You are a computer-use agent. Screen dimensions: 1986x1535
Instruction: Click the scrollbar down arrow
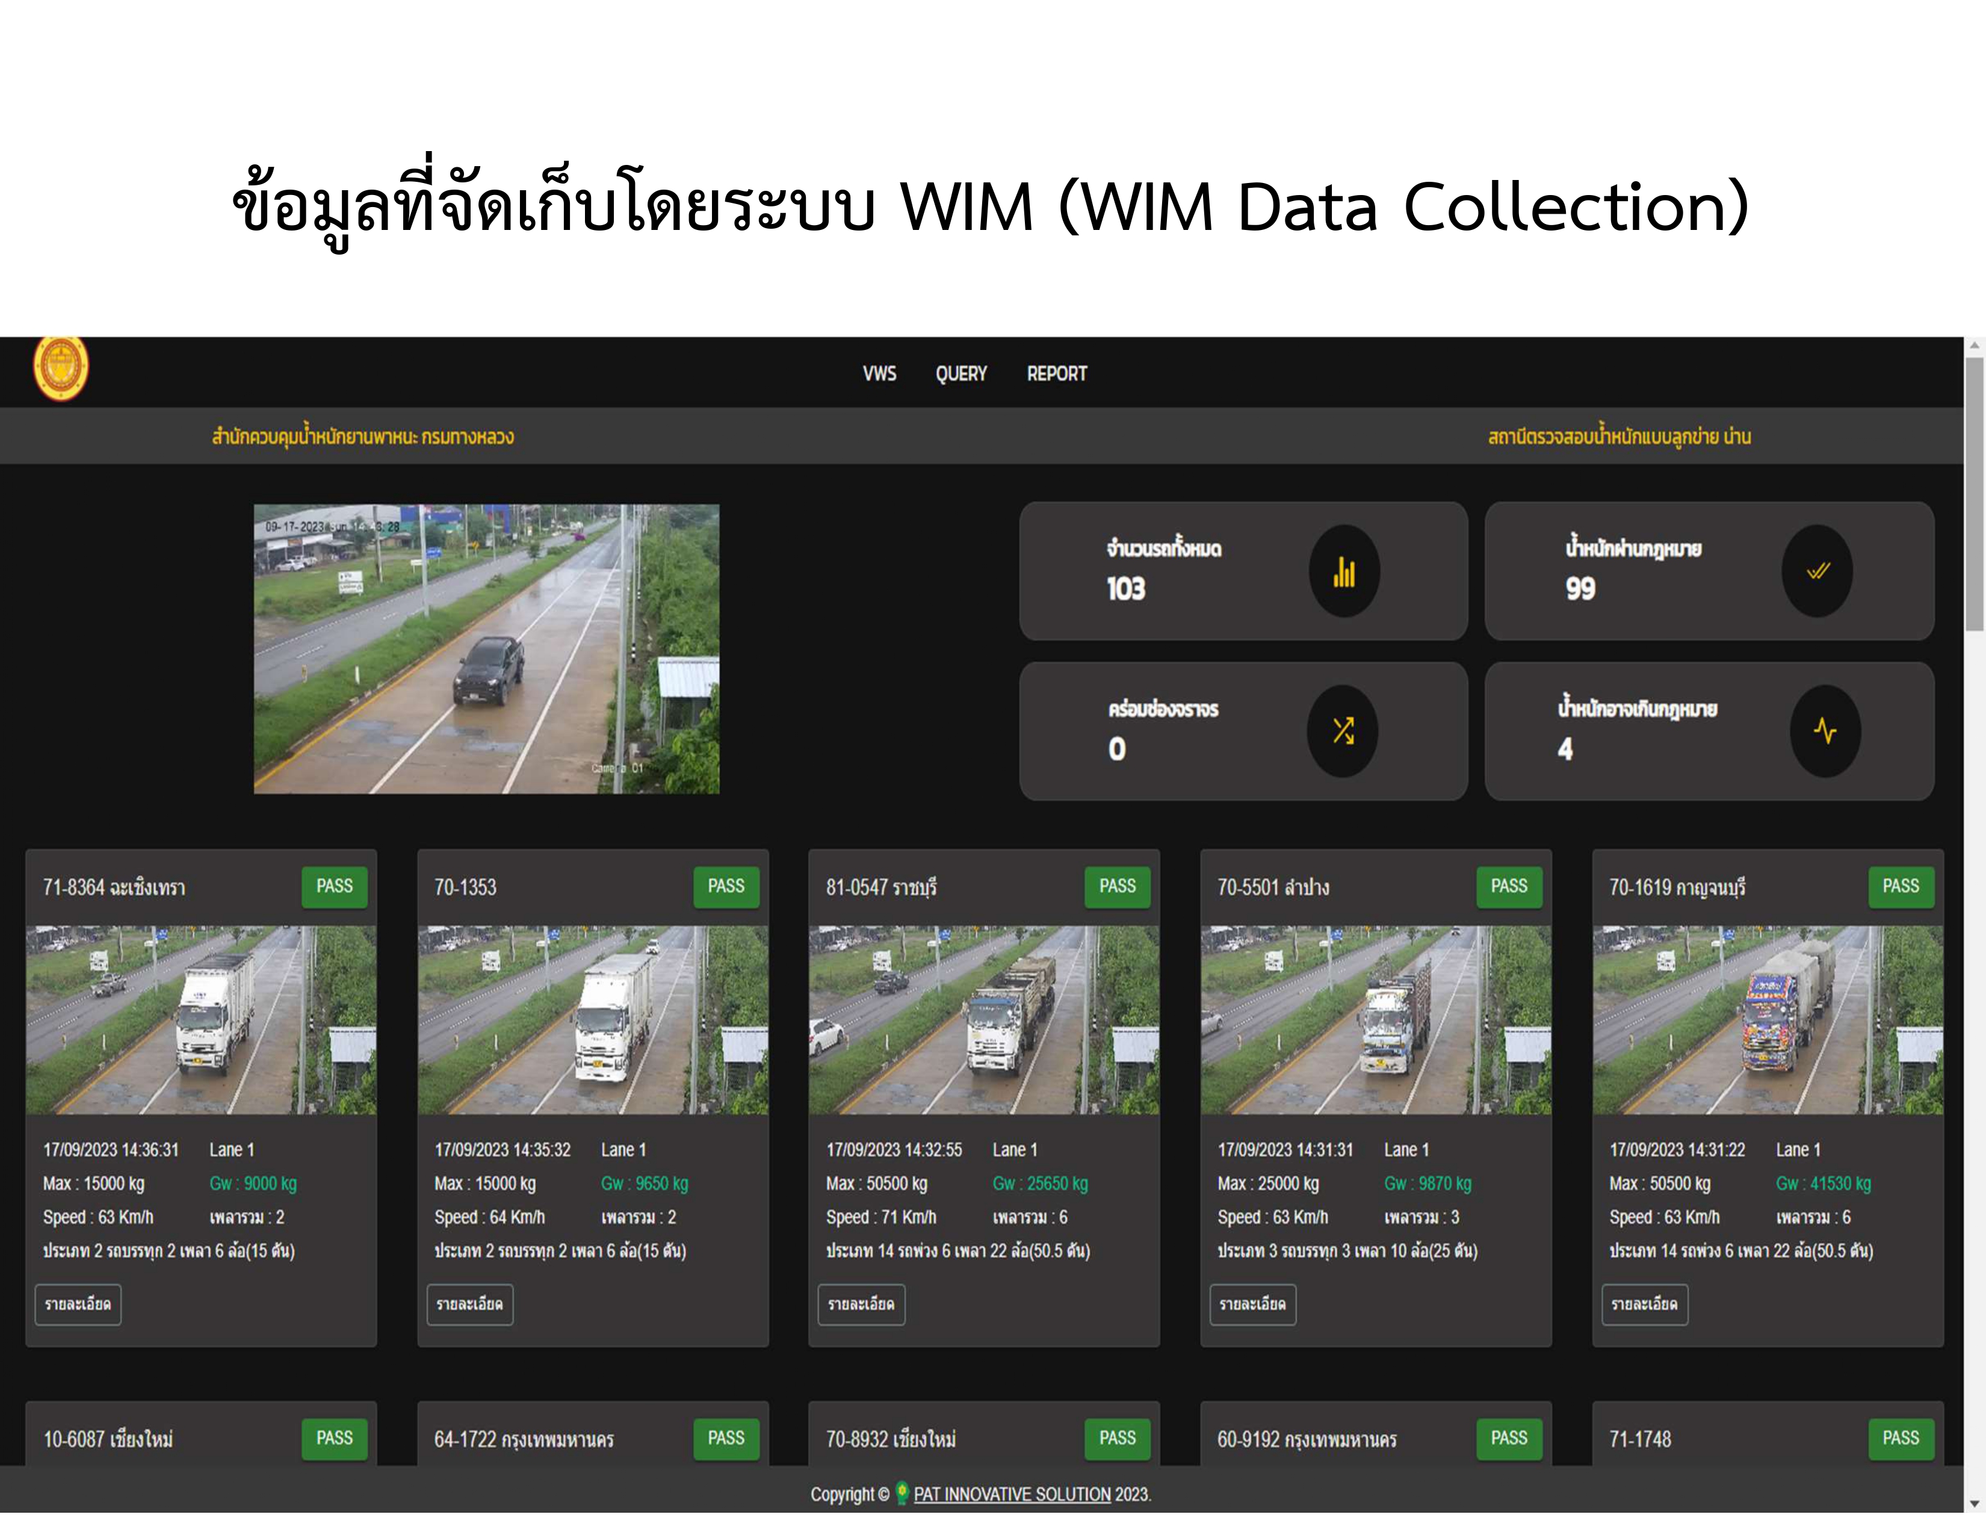(1974, 1503)
